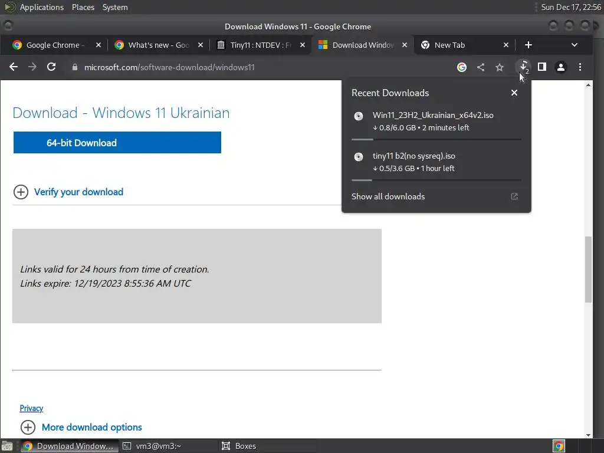Click the Win11 Ukrainian ISO file icon

(359, 116)
